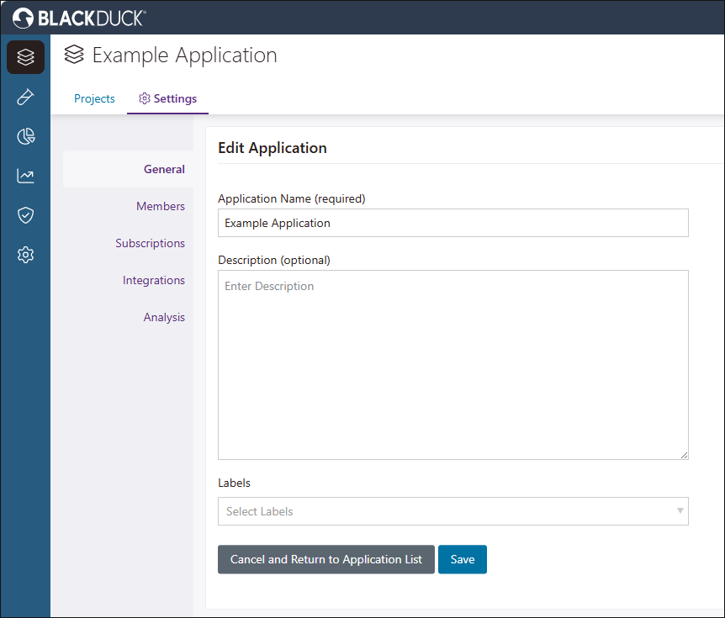Screen dimensions: 725x618
Task: Open the shield checkmark sidebar icon
Action: (x=25, y=215)
